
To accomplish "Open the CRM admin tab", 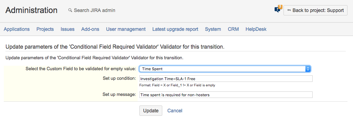I will coord(233,29).
